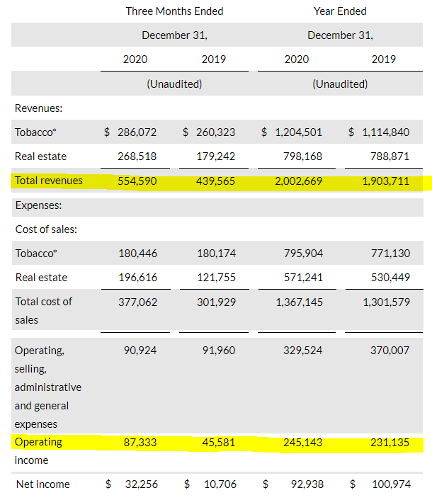
Task: Click Total revenues value 1,903,711
Action: pyautogui.click(x=386, y=181)
